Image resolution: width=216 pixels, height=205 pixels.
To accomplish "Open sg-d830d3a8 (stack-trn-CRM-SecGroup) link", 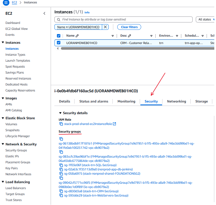I will pos(91,191).
